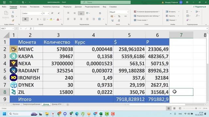209x117 pixels.
Task: Apply the red font color A
Action: click(58, 19)
